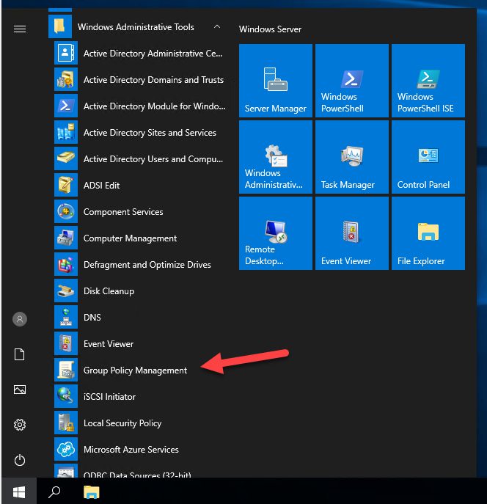Click "Computer Management" label

tap(130, 238)
